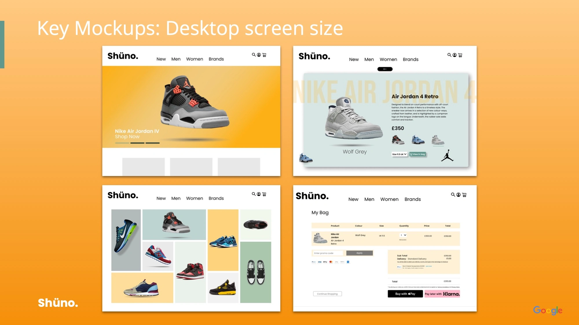Viewport: 579px width, 325px height.
Task: Click the Visa payment icon
Action: 320,262
